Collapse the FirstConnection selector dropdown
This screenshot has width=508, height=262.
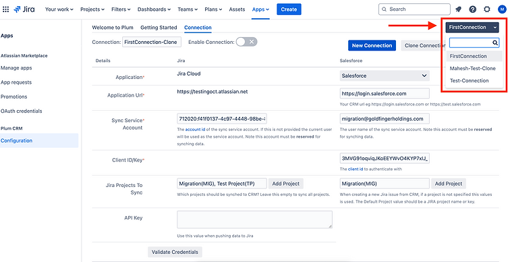coord(473,28)
